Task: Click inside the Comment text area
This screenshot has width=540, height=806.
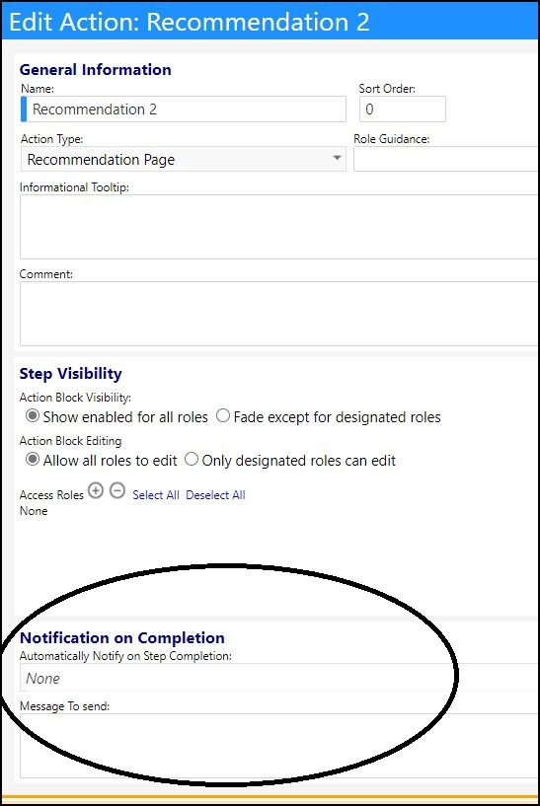Action: [279, 314]
